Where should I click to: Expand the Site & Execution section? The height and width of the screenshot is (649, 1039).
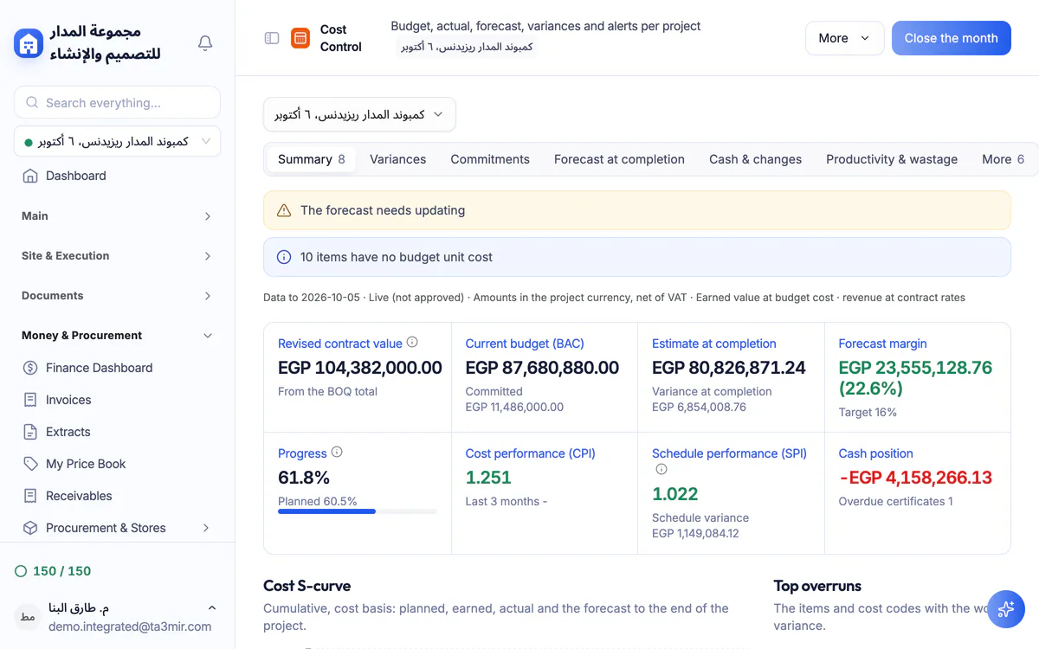click(117, 256)
